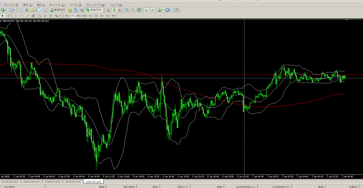363x188 pixels.
Task: Expand the arrows tool dropdown
Action: tap(60, 16)
